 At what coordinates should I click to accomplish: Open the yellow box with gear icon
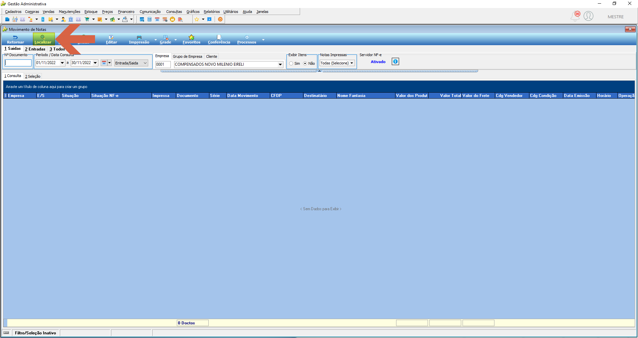pos(51,19)
